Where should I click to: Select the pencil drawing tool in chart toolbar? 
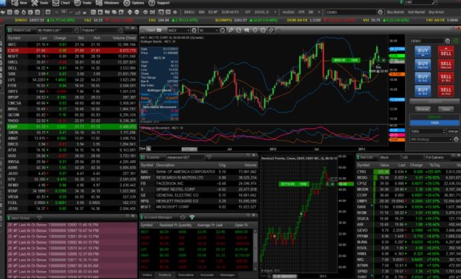(230, 30)
